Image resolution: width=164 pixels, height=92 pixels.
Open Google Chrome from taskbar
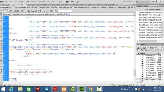[90, 89]
